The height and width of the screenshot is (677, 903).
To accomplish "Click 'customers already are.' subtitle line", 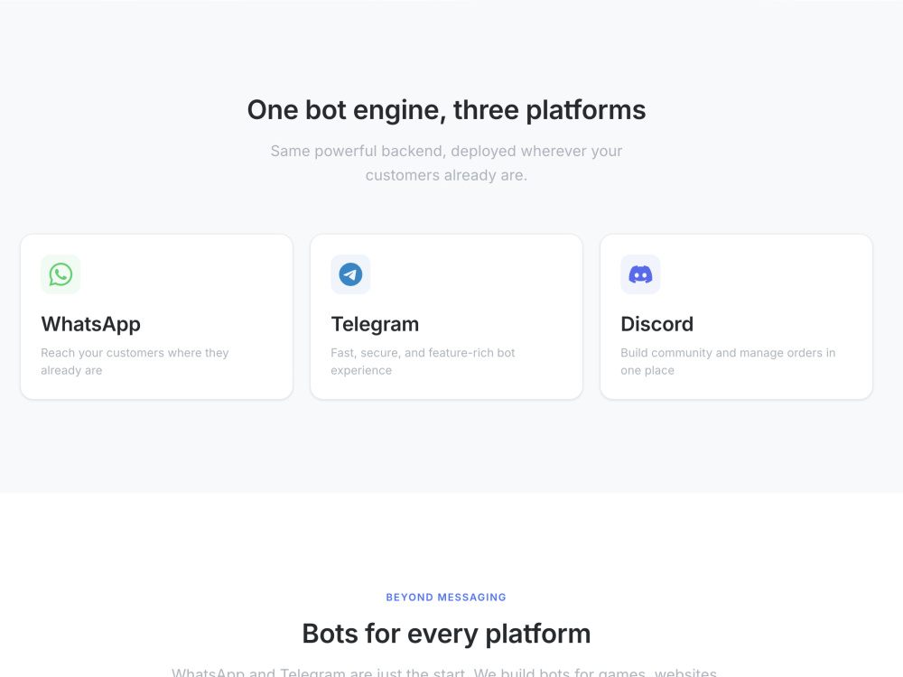I will 446,175.
